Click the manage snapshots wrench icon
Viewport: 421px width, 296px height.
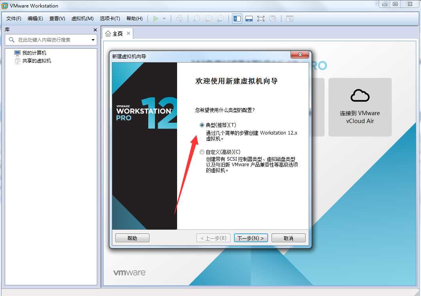point(220,19)
